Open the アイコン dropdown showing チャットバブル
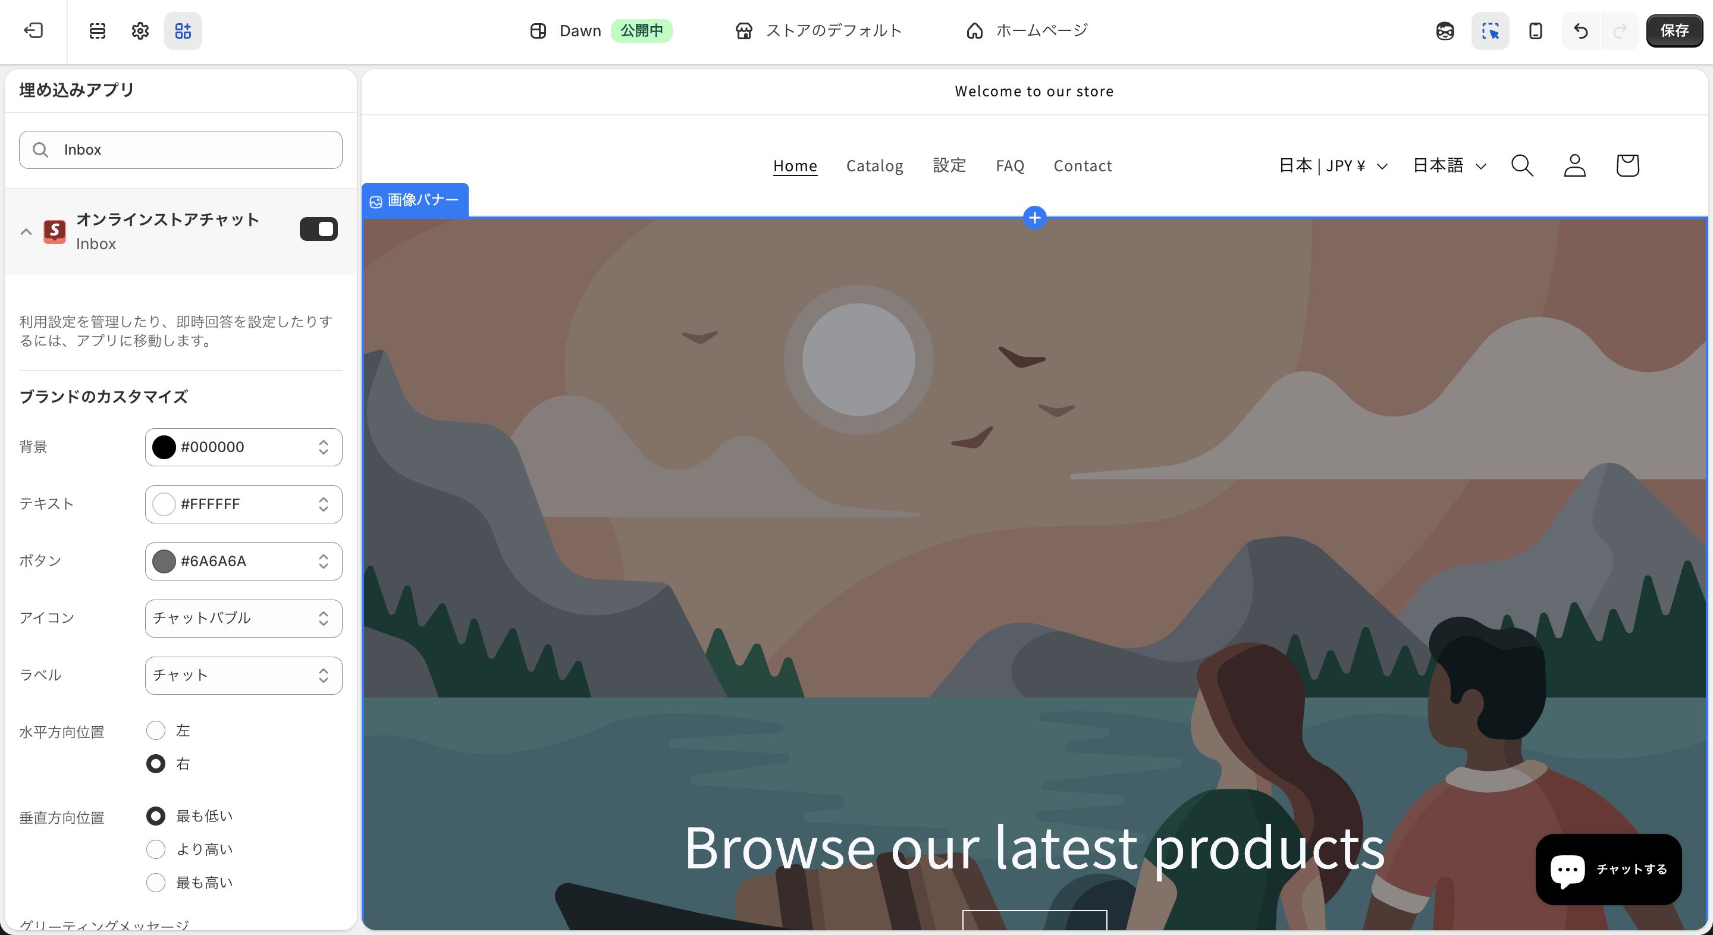Screen dimensions: 1713x935 pyautogui.click(x=243, y=619)
